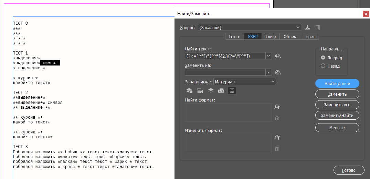Click the save query icon
Image resolution: width=370 pixels, height=179 pixels.
308,27
